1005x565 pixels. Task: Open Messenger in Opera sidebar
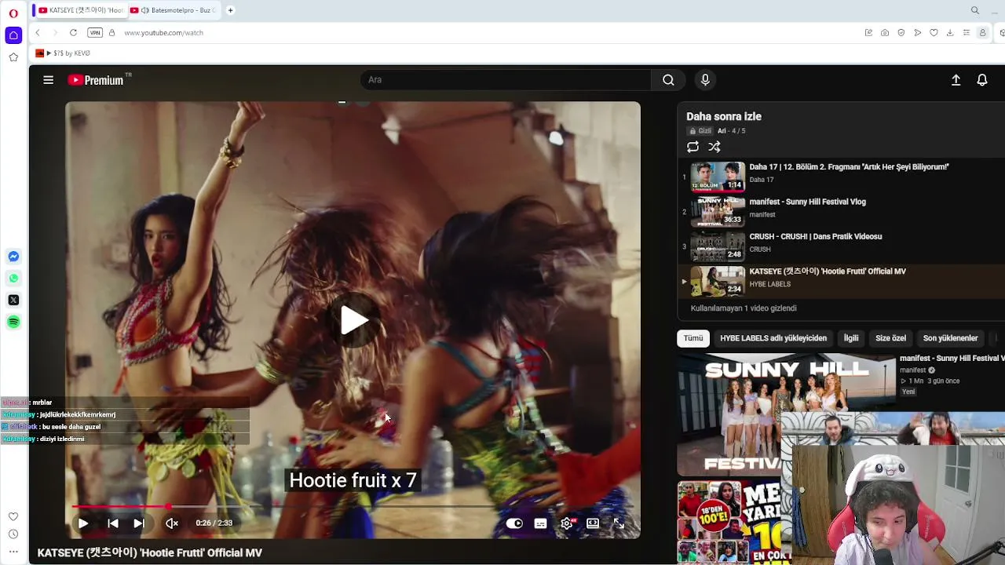coord(13,257)
